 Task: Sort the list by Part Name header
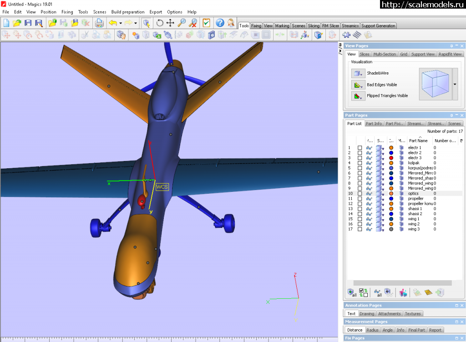coord(419,141)
